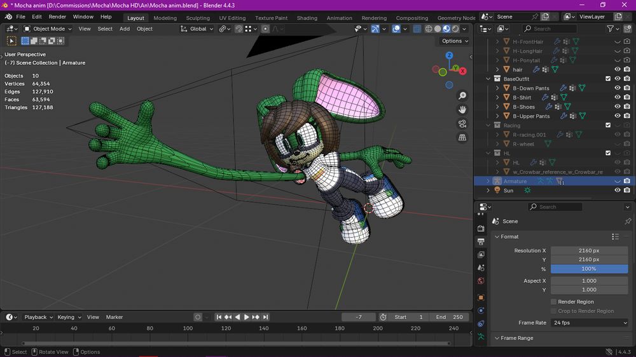Screen dimensions: 636x357
Task: Uncheck the BaseOutfit collection checkbox
Action: (607, 79)
